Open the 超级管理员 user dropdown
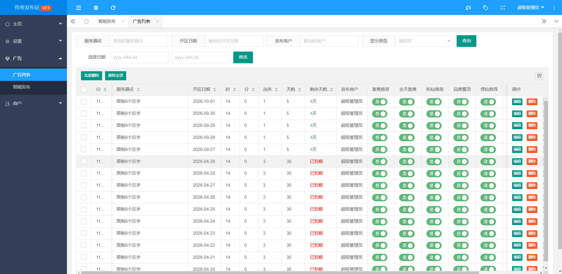 point(531,8)
